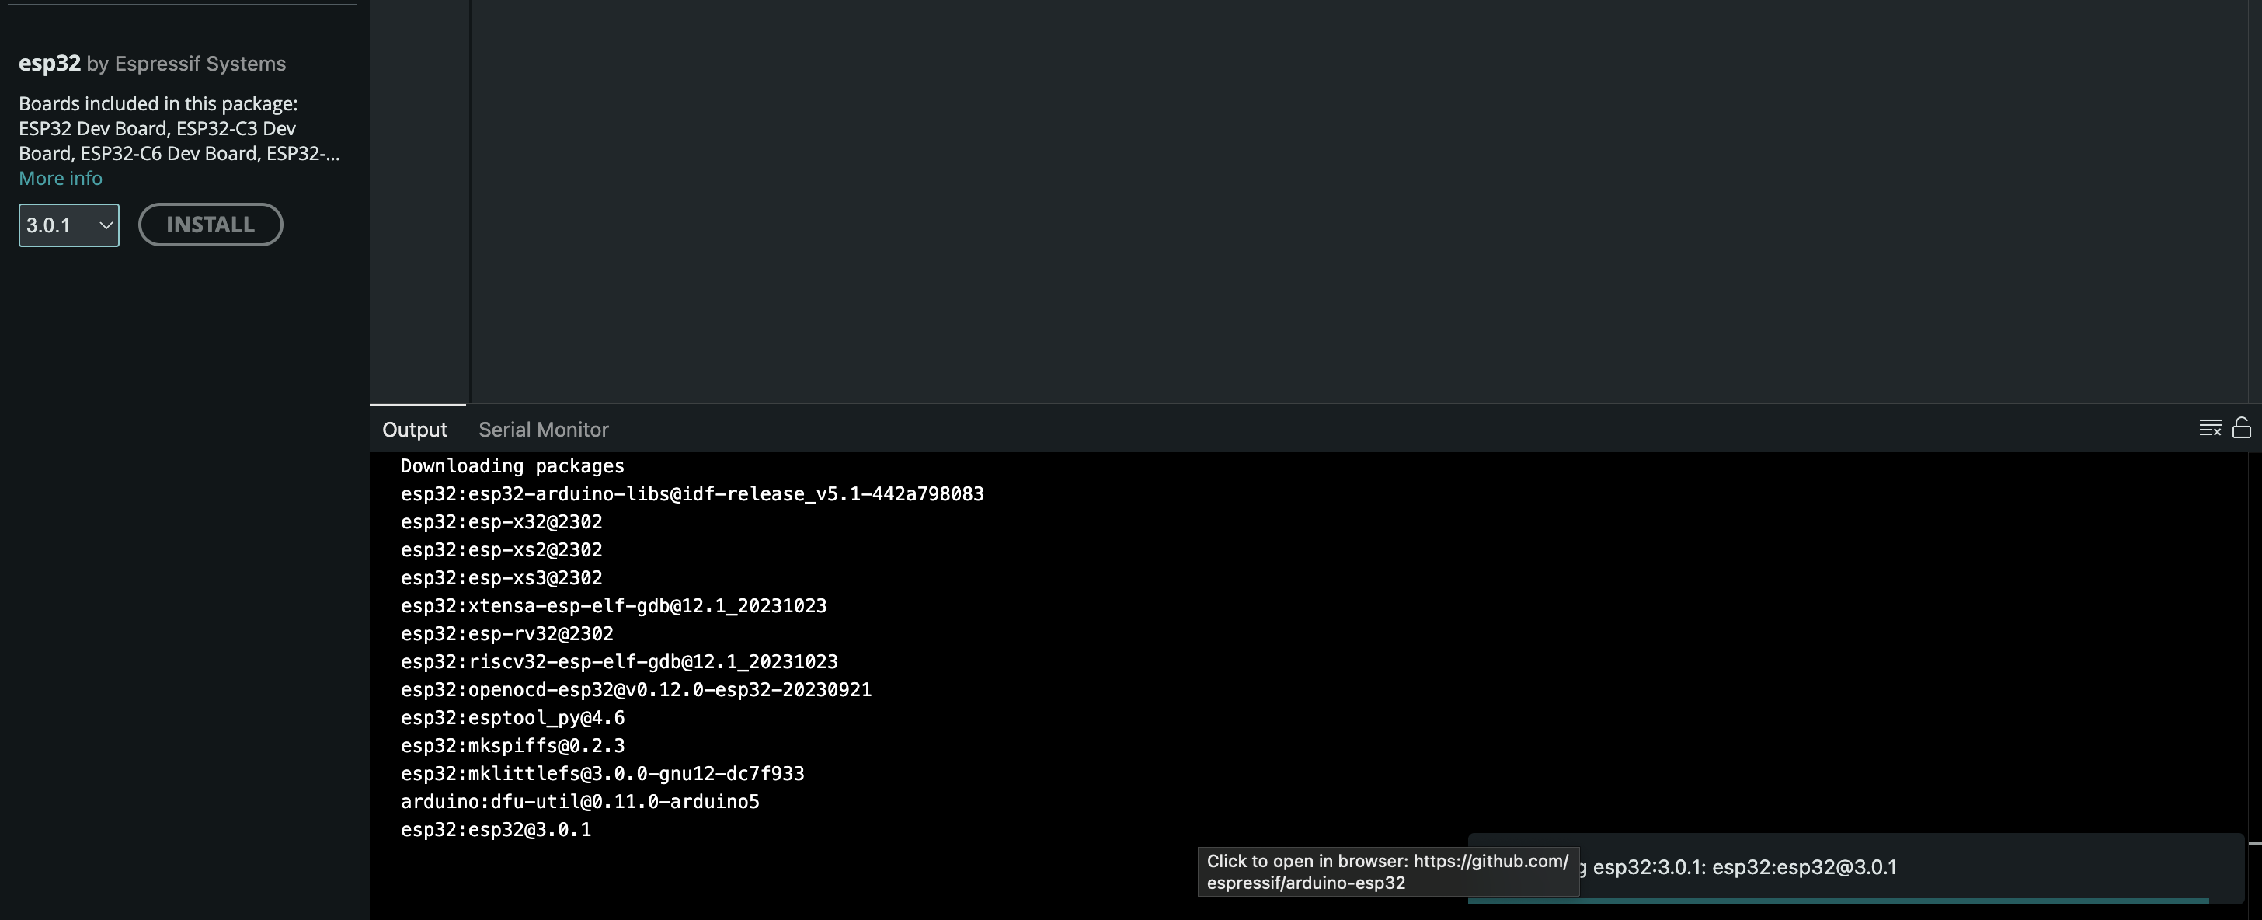Image resolution: width=2262 pixels, height=920 pixels.
Task: Select the Output tab
Action: [x=415, y=430]
